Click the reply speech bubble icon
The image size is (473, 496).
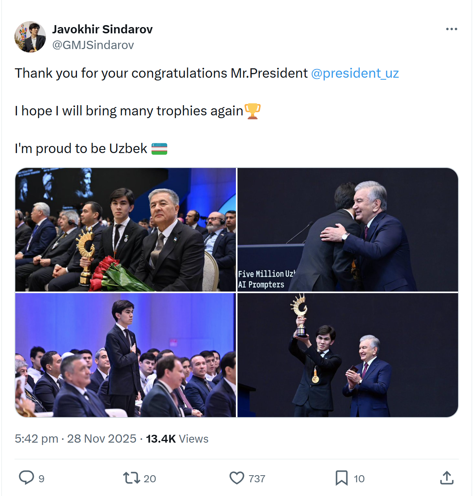26,478
